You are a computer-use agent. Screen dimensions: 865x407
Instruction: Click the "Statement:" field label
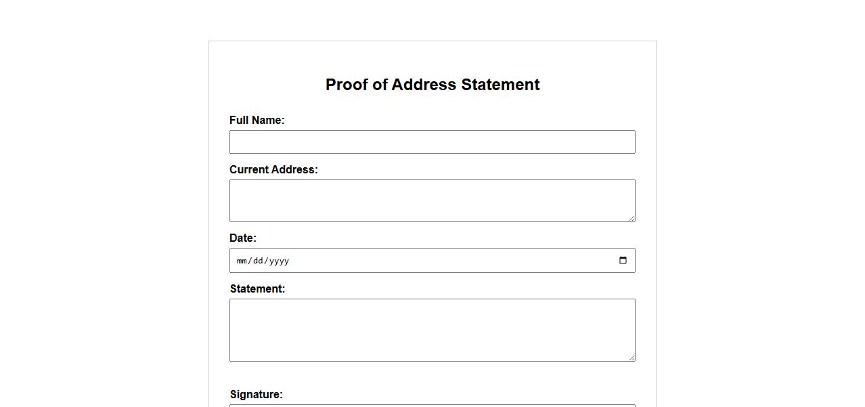tap(257, 289)
